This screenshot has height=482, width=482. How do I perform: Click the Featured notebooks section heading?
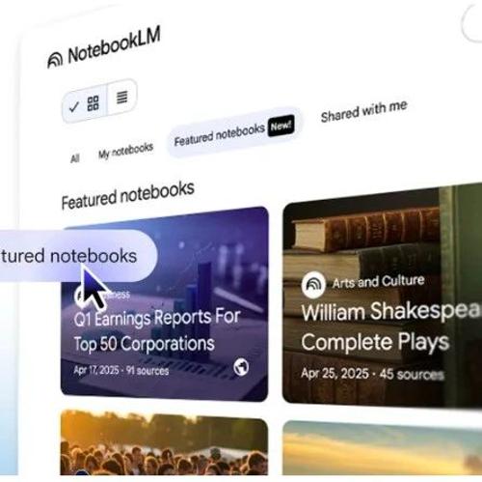click(128, 195)
